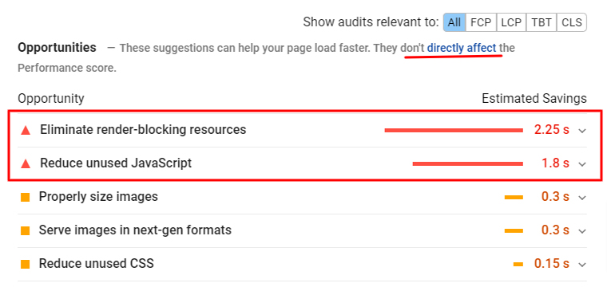Click the Opportunities section heading
The image size is (607, 287).
tap(57, 48)
